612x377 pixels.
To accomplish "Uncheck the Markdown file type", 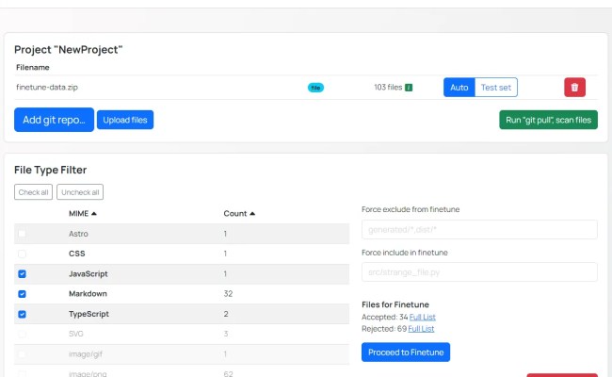I will tap(22, 294).
